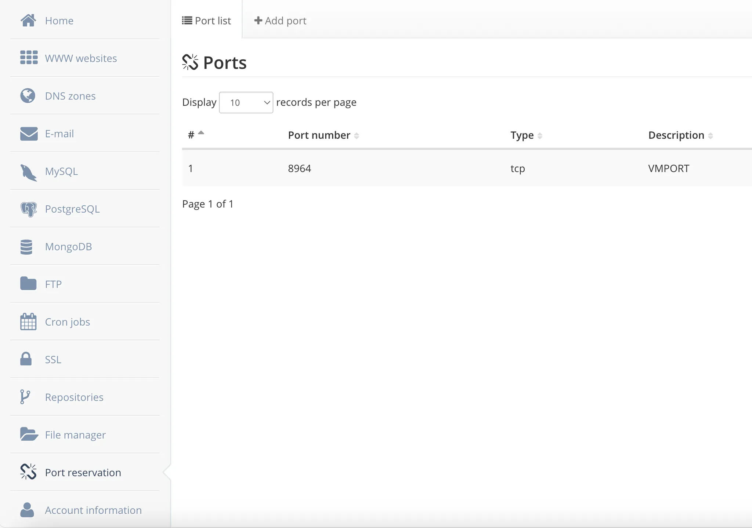Click the Port reservation sidebar entry

pyautogui.click(x=83, y=472)
